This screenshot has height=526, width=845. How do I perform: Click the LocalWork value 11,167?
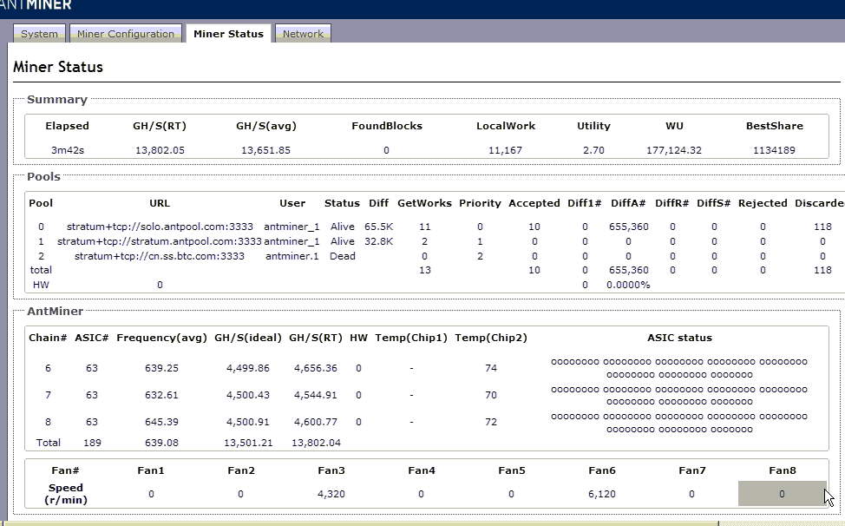(x=505, y=150)
